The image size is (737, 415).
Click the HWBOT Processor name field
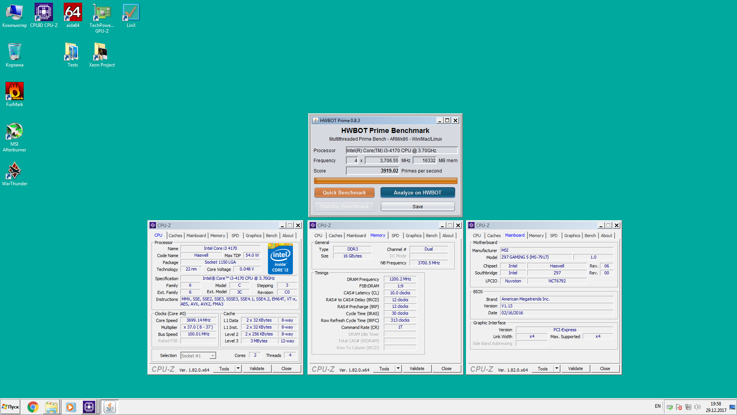click(402, 151)
